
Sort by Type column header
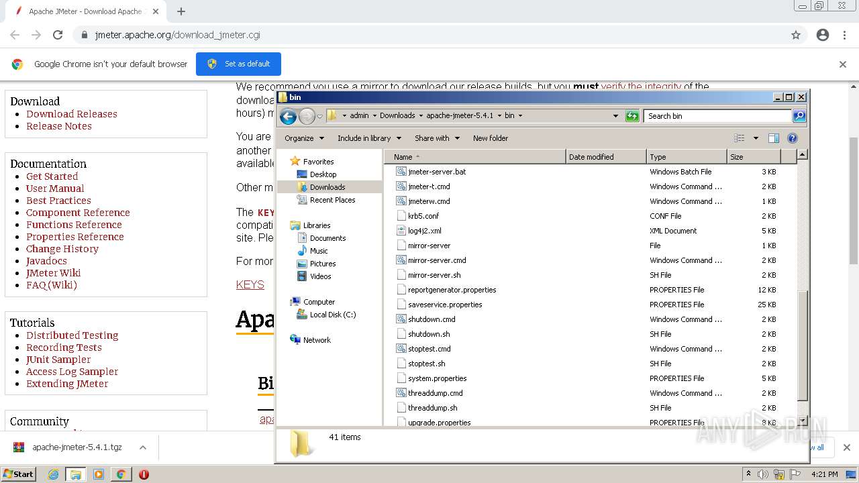[687, 157]
